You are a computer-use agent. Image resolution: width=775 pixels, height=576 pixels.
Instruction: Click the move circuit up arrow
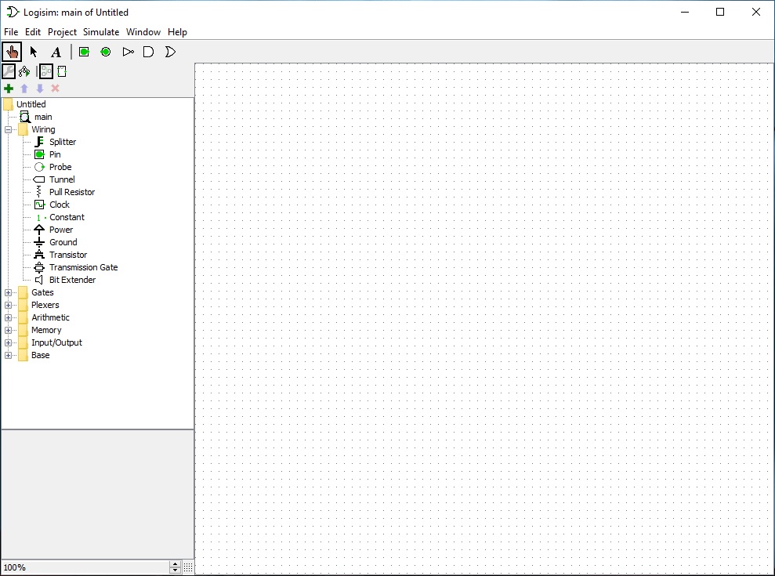tap(24, 89)
